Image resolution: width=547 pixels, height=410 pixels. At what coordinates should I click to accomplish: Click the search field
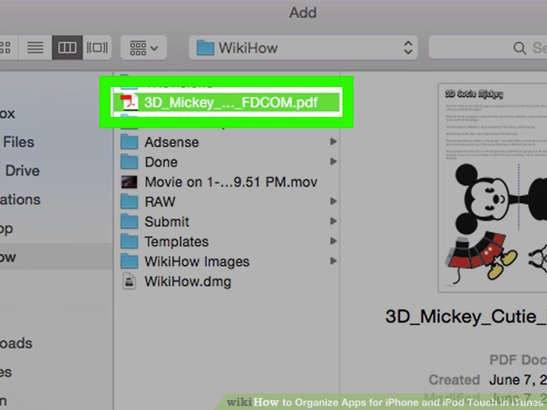tap(488, 48)
